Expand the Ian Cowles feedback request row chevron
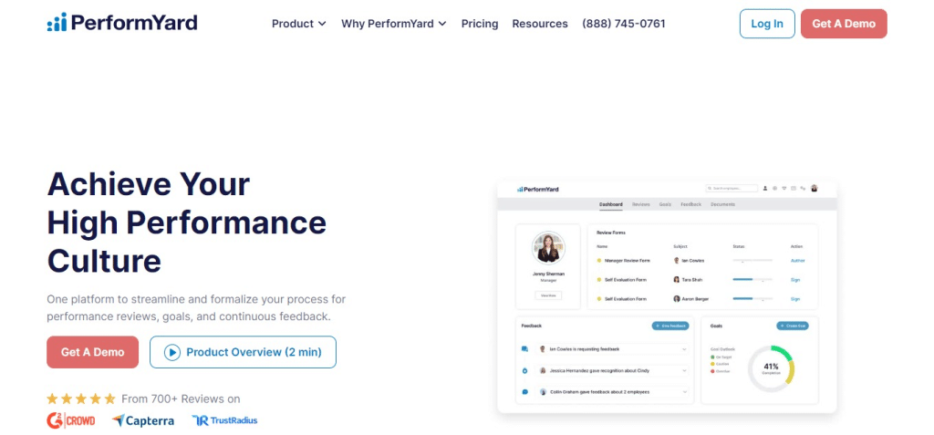The height and width of the screenshot is (435, 934). [684, 349]
